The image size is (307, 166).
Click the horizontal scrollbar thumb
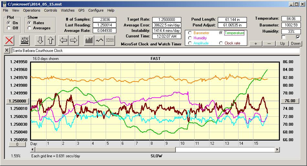tap(105, 150)
